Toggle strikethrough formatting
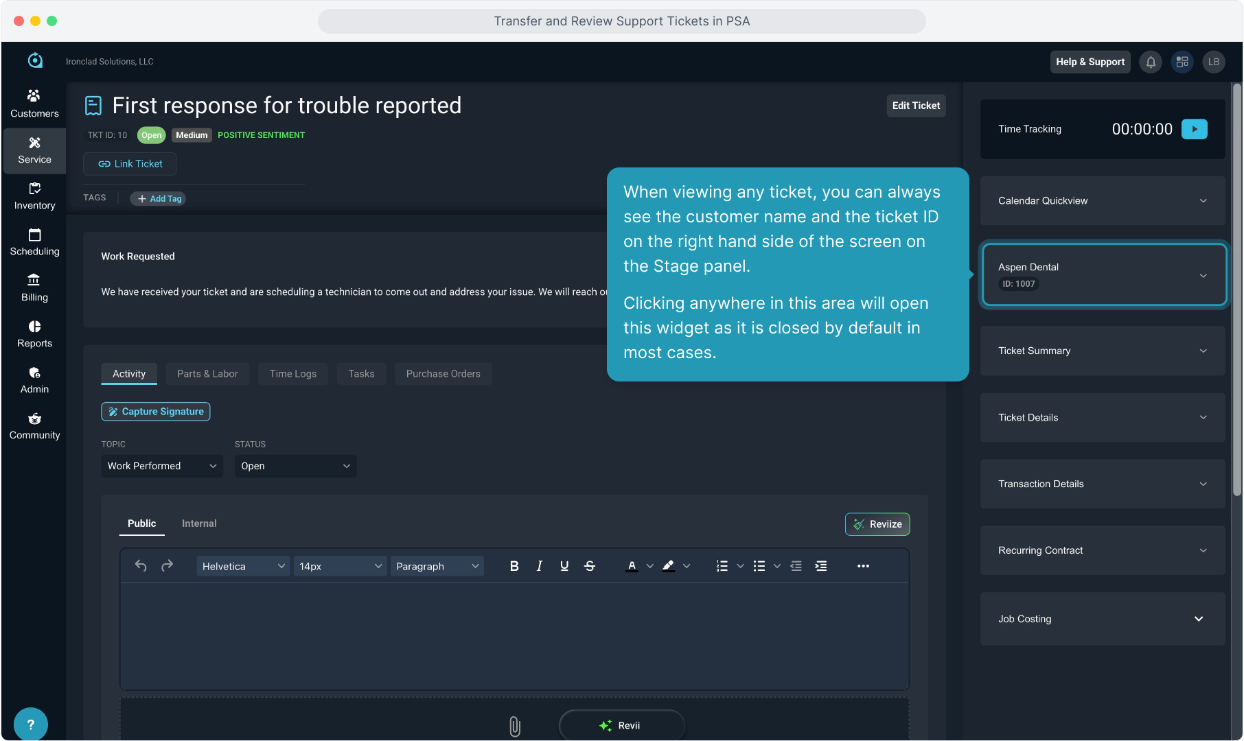 (x=590, y=566)
